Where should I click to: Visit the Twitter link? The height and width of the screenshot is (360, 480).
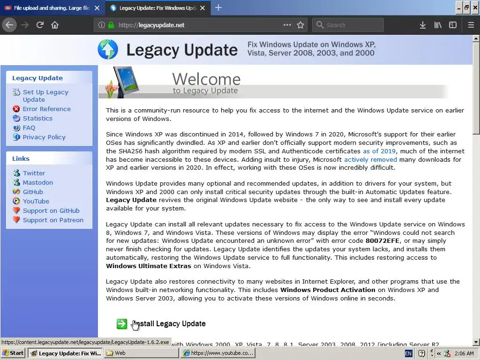click(34, 173)
